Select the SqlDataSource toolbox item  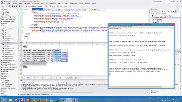9,57
